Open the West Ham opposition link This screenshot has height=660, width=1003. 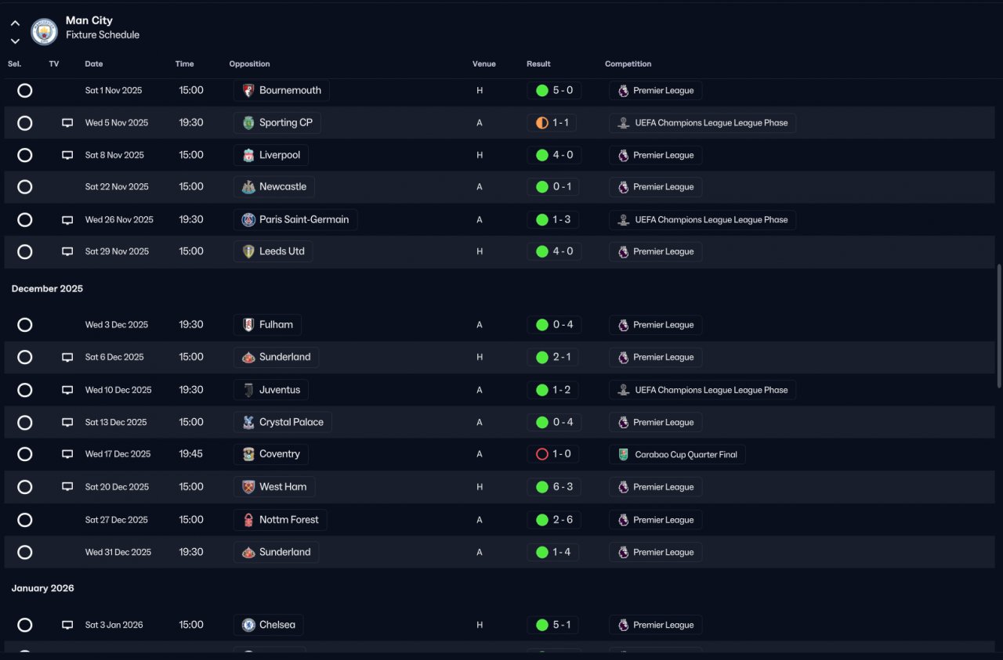pos(274,487)
